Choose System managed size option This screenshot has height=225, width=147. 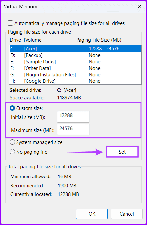coord(12,142)
